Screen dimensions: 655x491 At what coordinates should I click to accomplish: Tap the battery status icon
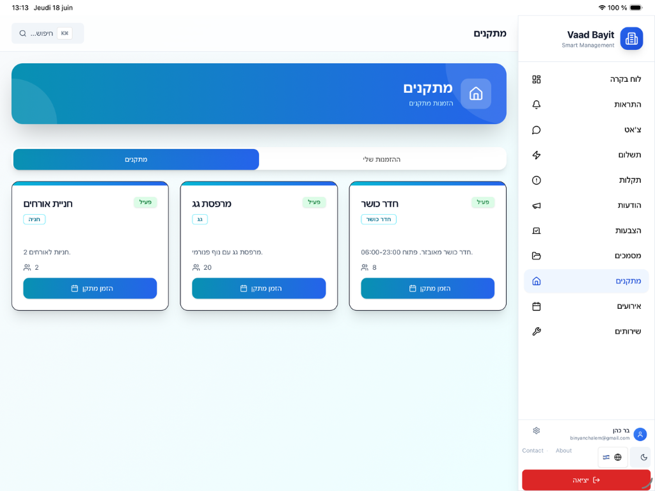coord(636,8)
